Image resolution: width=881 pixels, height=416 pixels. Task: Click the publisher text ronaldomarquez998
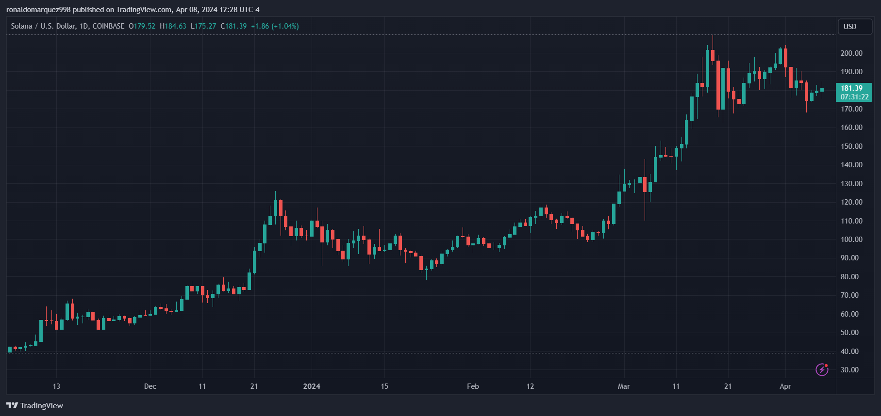click(38, 10)
